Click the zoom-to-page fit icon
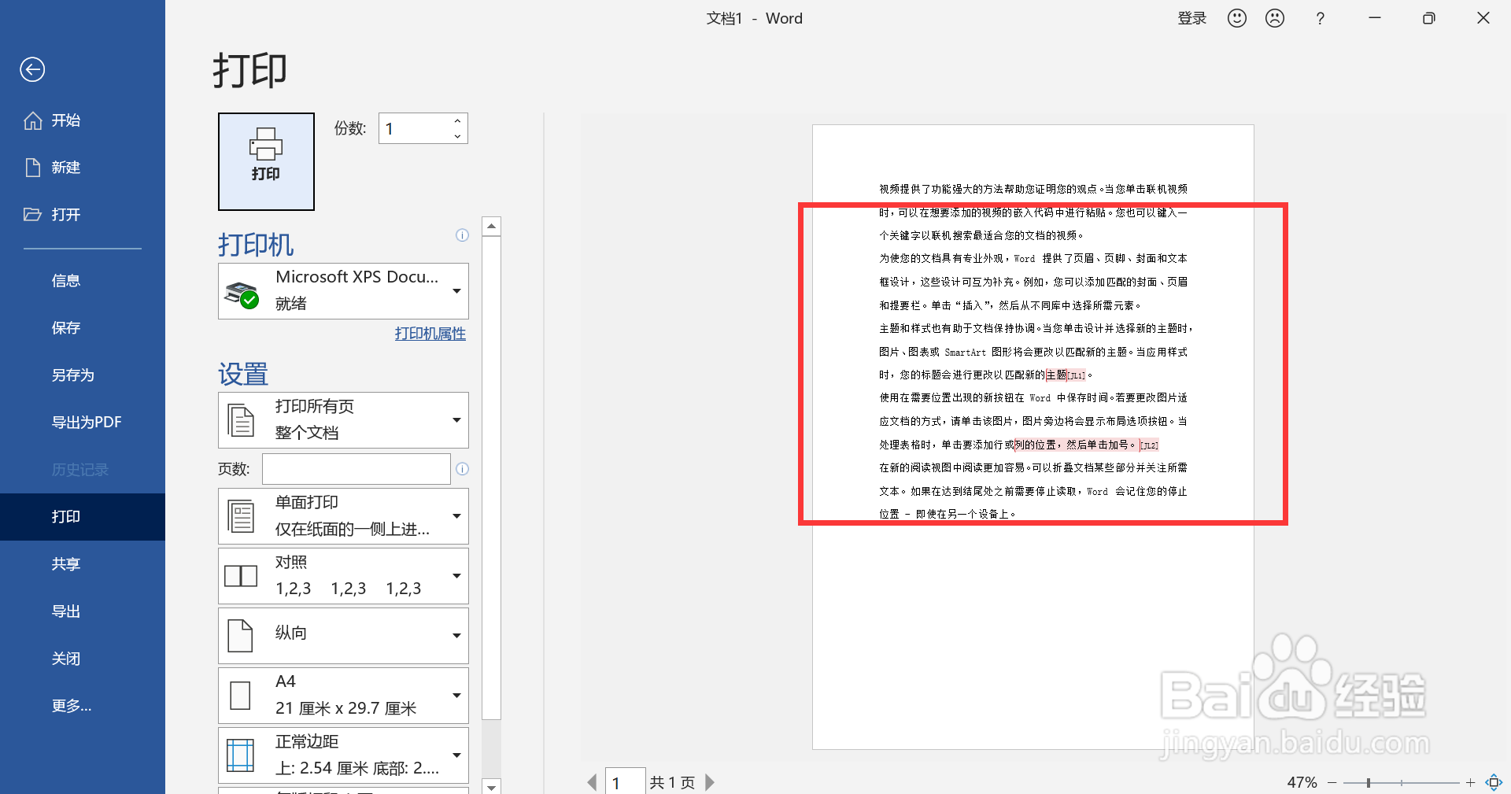Image resolution: width=1511 pixels, height=794 pixels. pos(1494,782)
